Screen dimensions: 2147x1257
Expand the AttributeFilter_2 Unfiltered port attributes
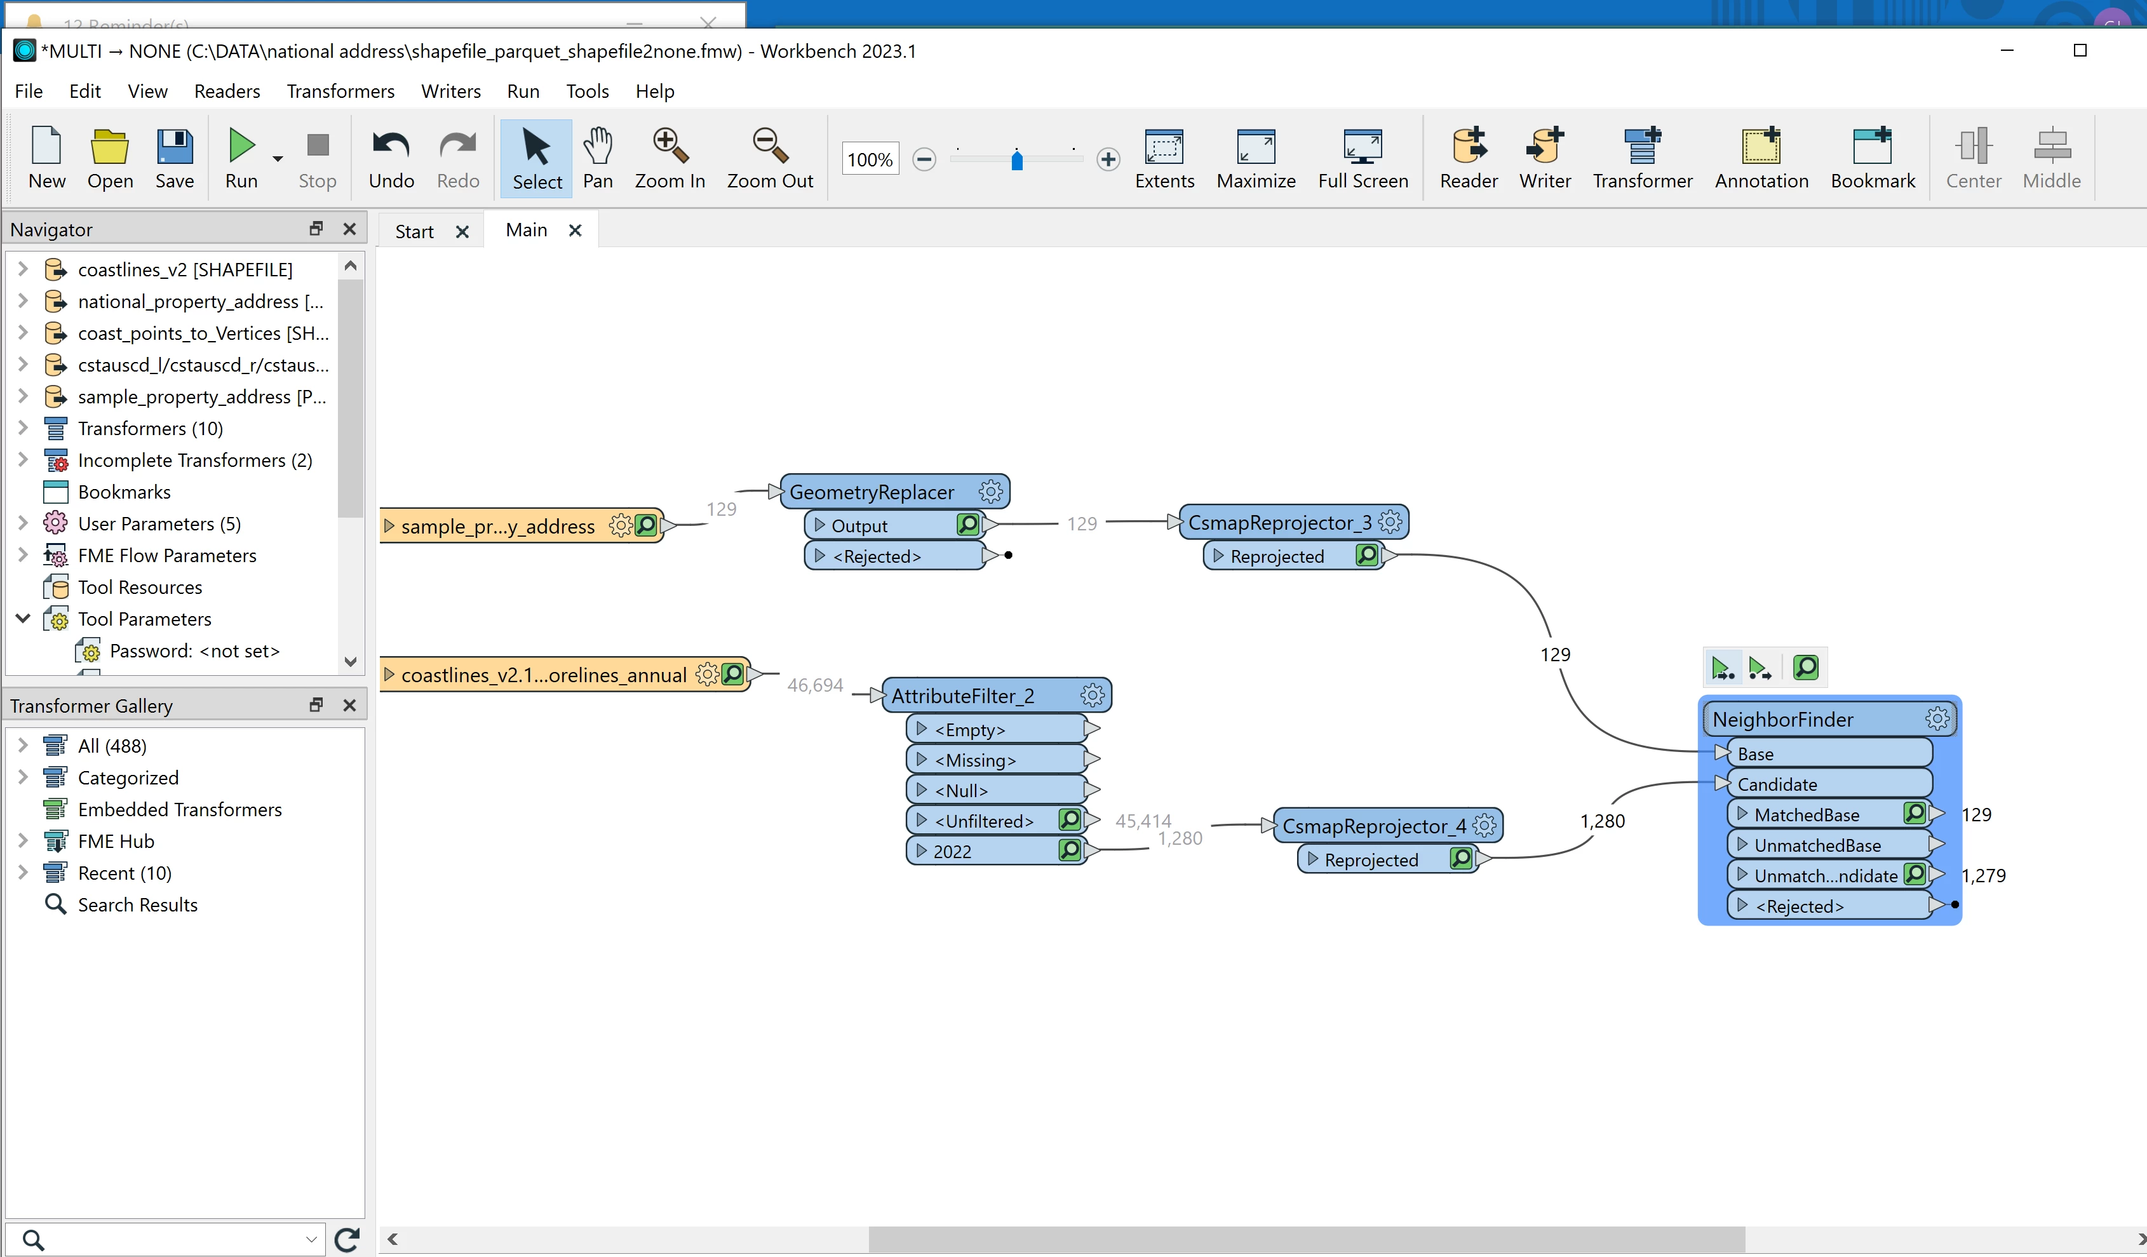[x=921, y=820]
